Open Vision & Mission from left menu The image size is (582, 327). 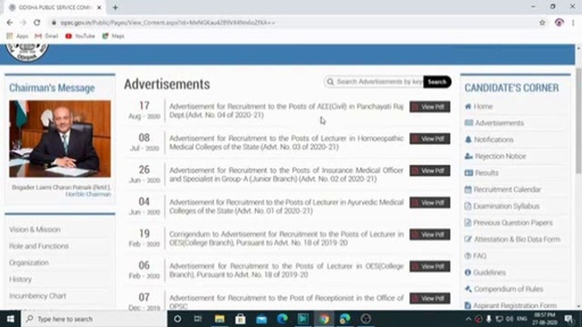(x=35, y=229)
